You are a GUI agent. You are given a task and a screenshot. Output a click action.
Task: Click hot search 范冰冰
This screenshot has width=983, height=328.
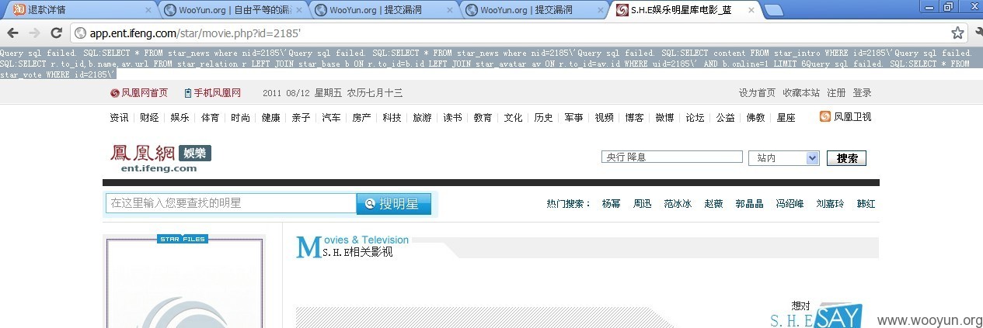tap(678, 204)
